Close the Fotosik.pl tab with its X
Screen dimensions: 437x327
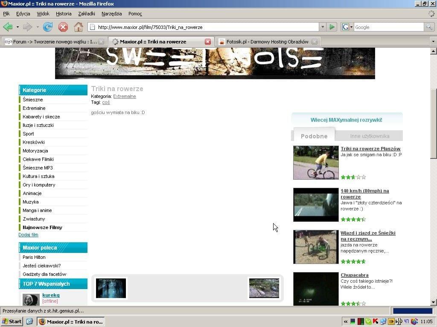tap(315, 42)
